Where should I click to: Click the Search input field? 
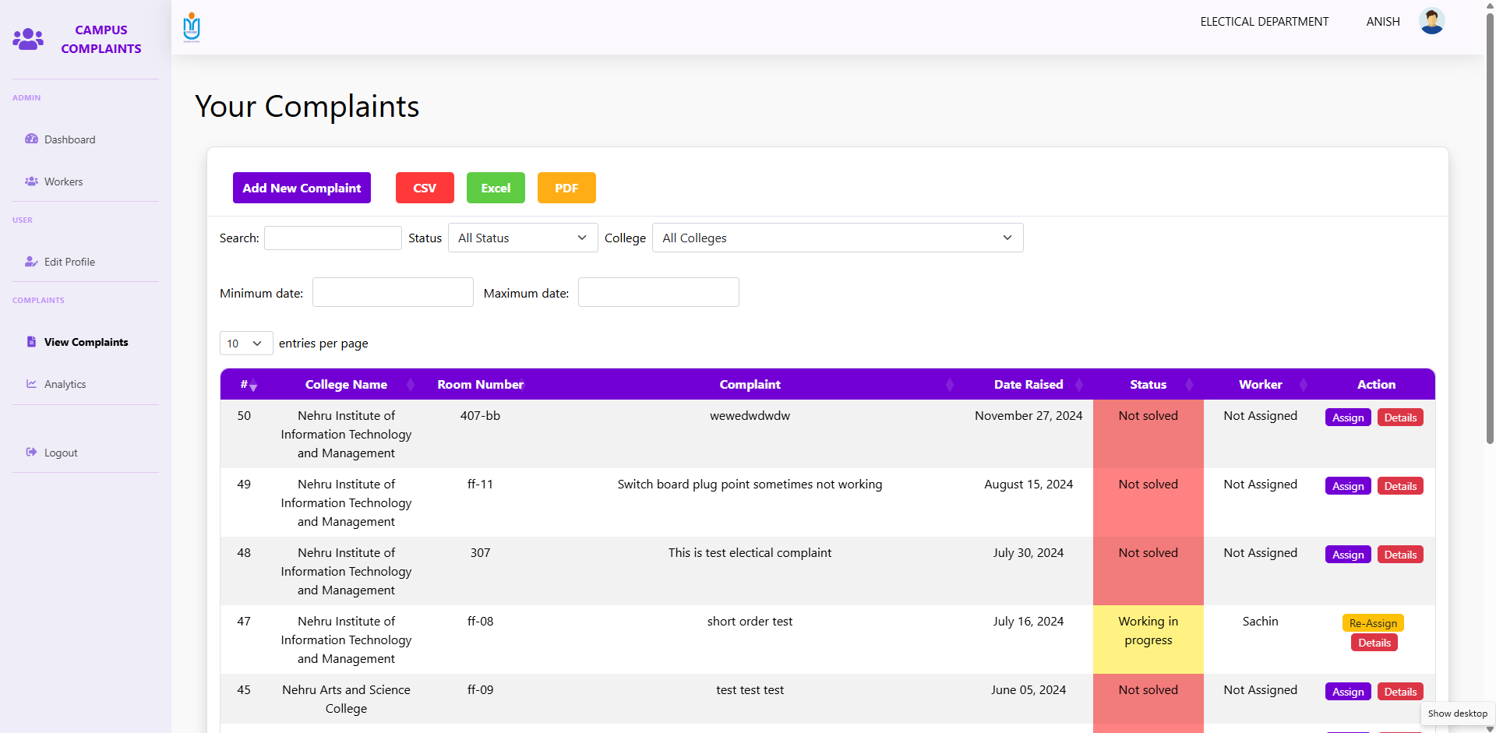[x=333, y=238]
